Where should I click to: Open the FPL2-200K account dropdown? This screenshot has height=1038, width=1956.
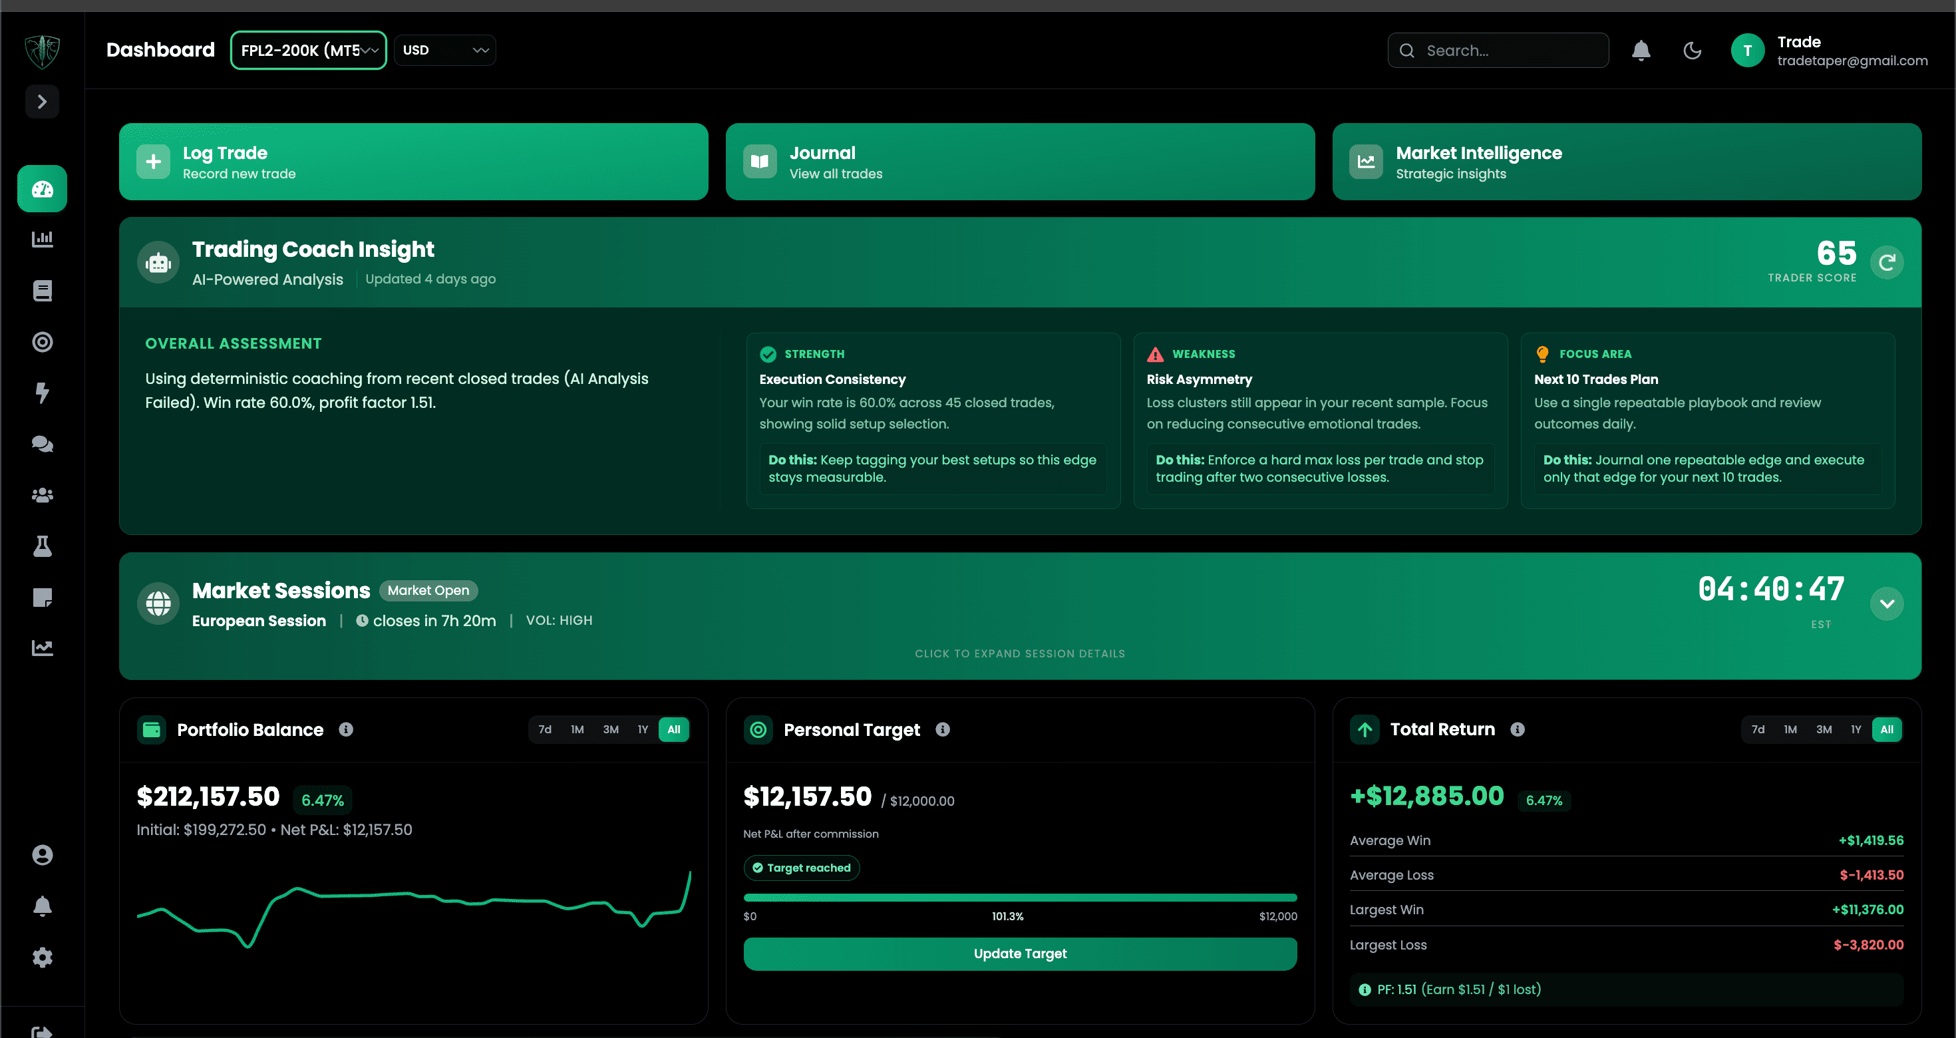point(308,49)
